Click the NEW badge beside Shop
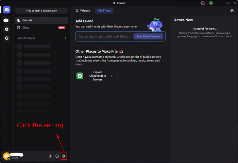 62,28
